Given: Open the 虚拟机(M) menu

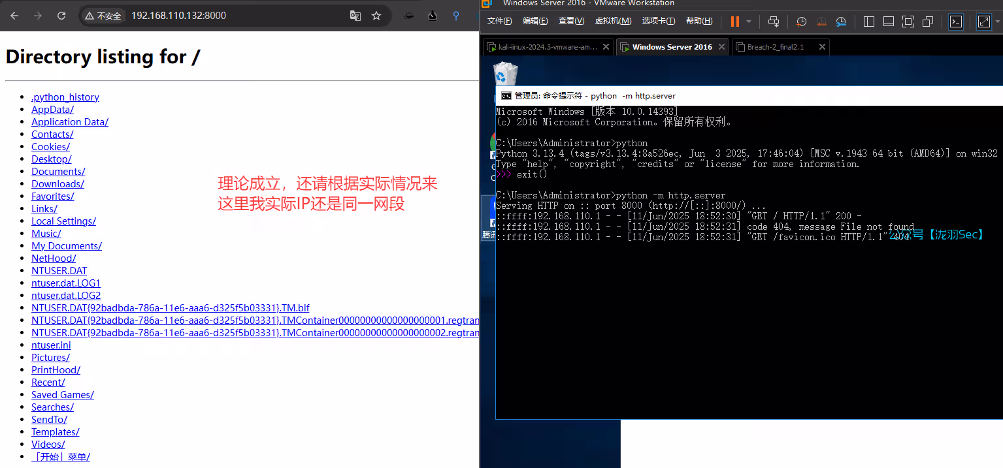Looking at the screenshot, I should 612,21.
